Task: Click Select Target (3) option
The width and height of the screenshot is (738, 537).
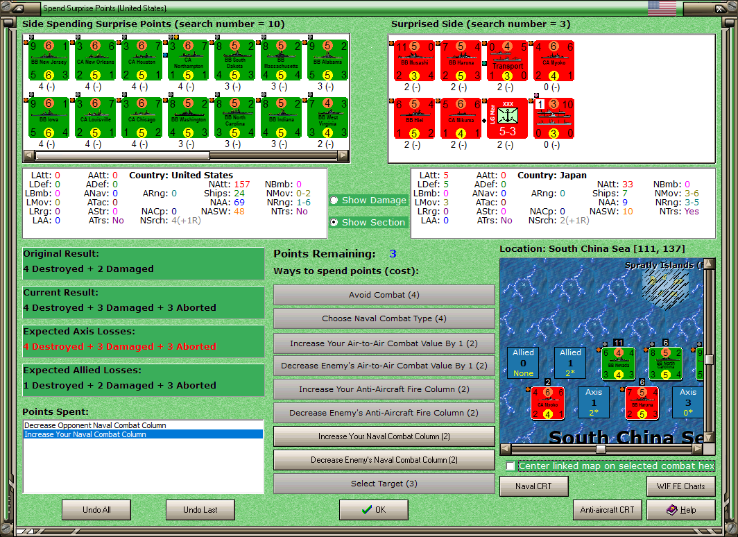Action: click(x=384, y=484)
